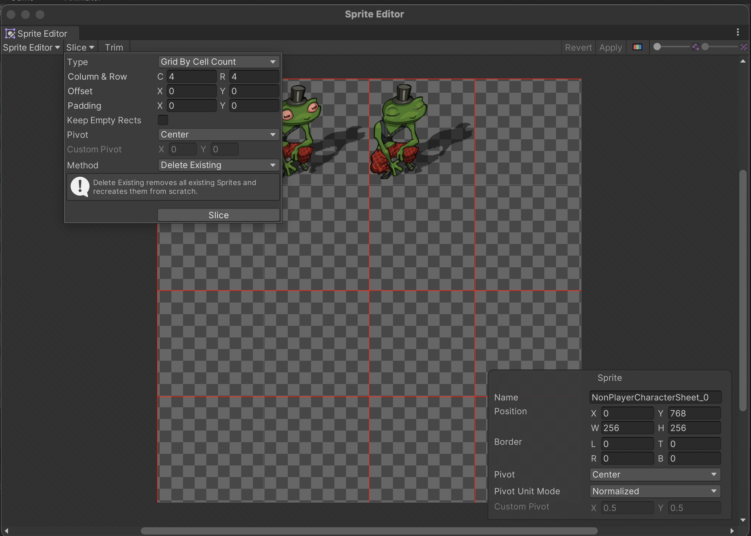Open the Sprite Editor mode menu
The width and height of the screenshot is (751, 536).
31,48
